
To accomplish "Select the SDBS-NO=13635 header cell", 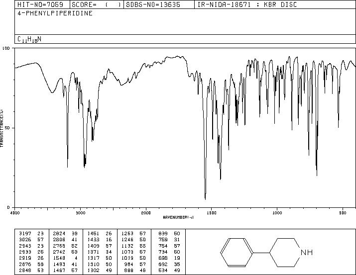I will tap(153, 4).
